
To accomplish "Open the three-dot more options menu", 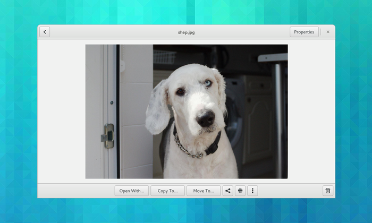I will click(252, 191).
